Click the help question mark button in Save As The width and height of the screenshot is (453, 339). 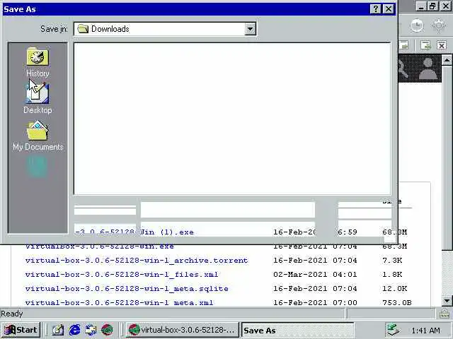coord(375,9)
